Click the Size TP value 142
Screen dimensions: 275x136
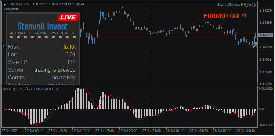tap(71, 62)
